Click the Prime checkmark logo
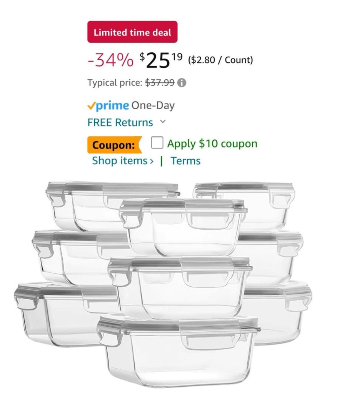This screenshot has width=342, height=394. point(92,106)
